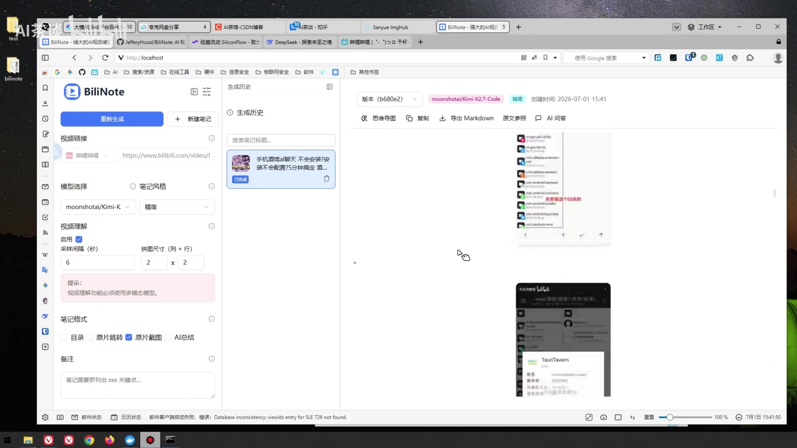Open Vivaldi Feeds side panel
The width and height of the screenshot is (797, 448).
tap(45, 233)
